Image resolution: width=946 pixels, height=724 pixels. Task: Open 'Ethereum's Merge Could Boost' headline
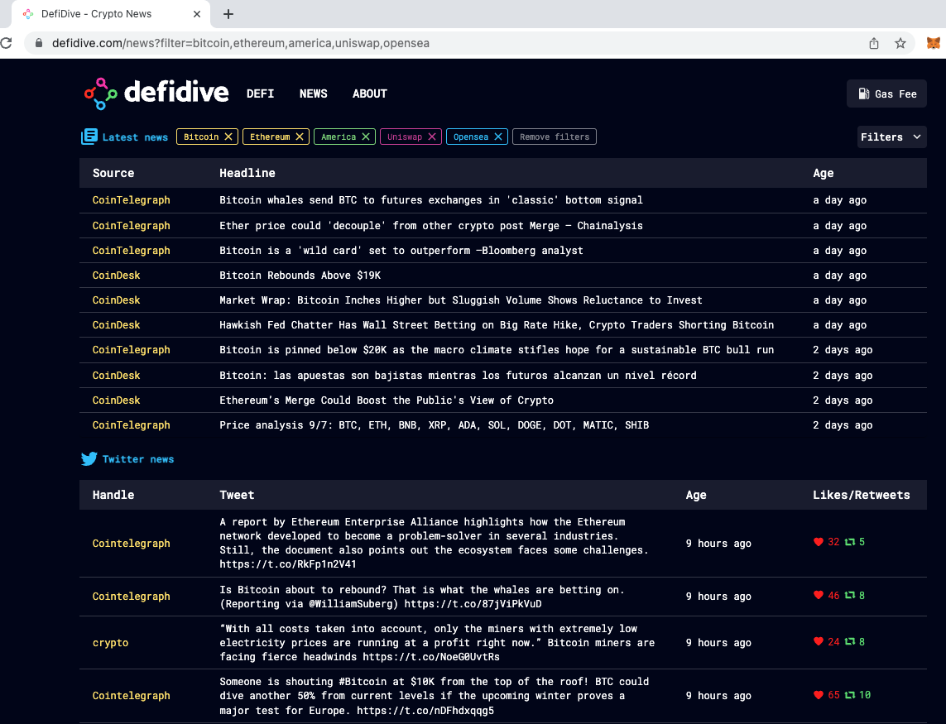(387, 400)
